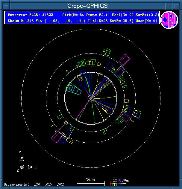Screen dimensions: 182x189
Task: Click the large magenta cluster at upper right
Action: coord(124,59)
